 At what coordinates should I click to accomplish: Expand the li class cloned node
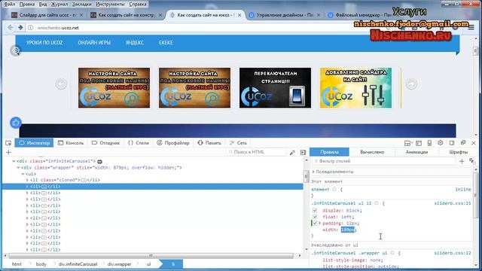tap(27, 180)
